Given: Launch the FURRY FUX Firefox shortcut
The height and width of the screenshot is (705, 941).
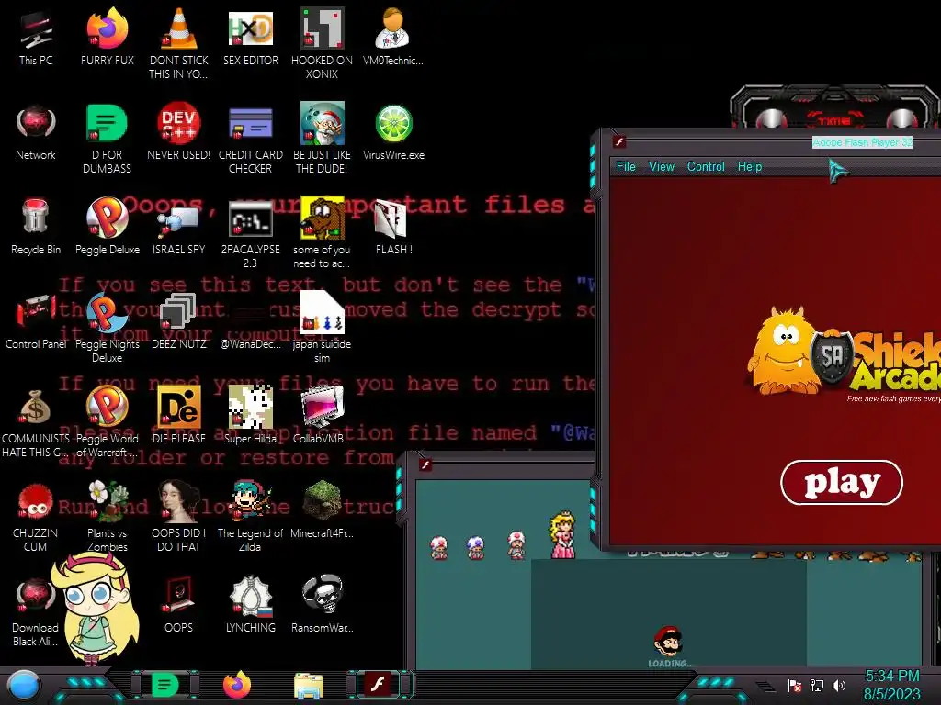Looking at the screenshot, I should click(107, 28).
